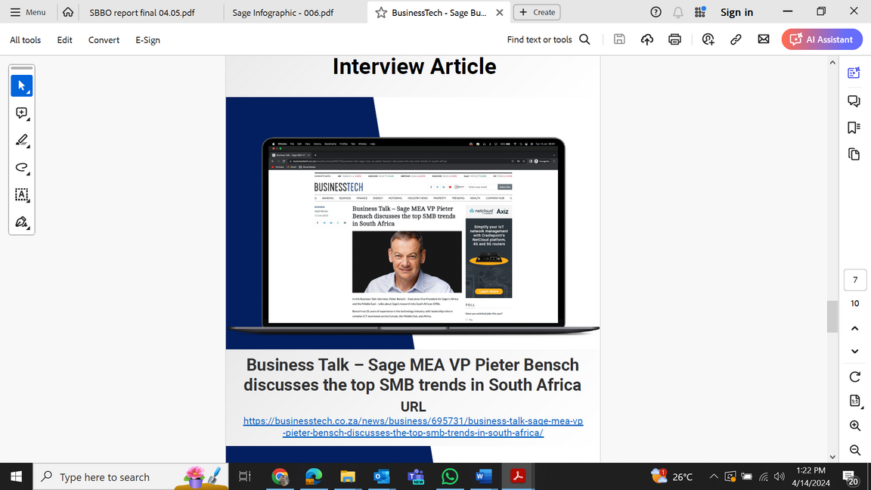Rotate the page view
Screen dimensions: 871x490
coord(855,377)
